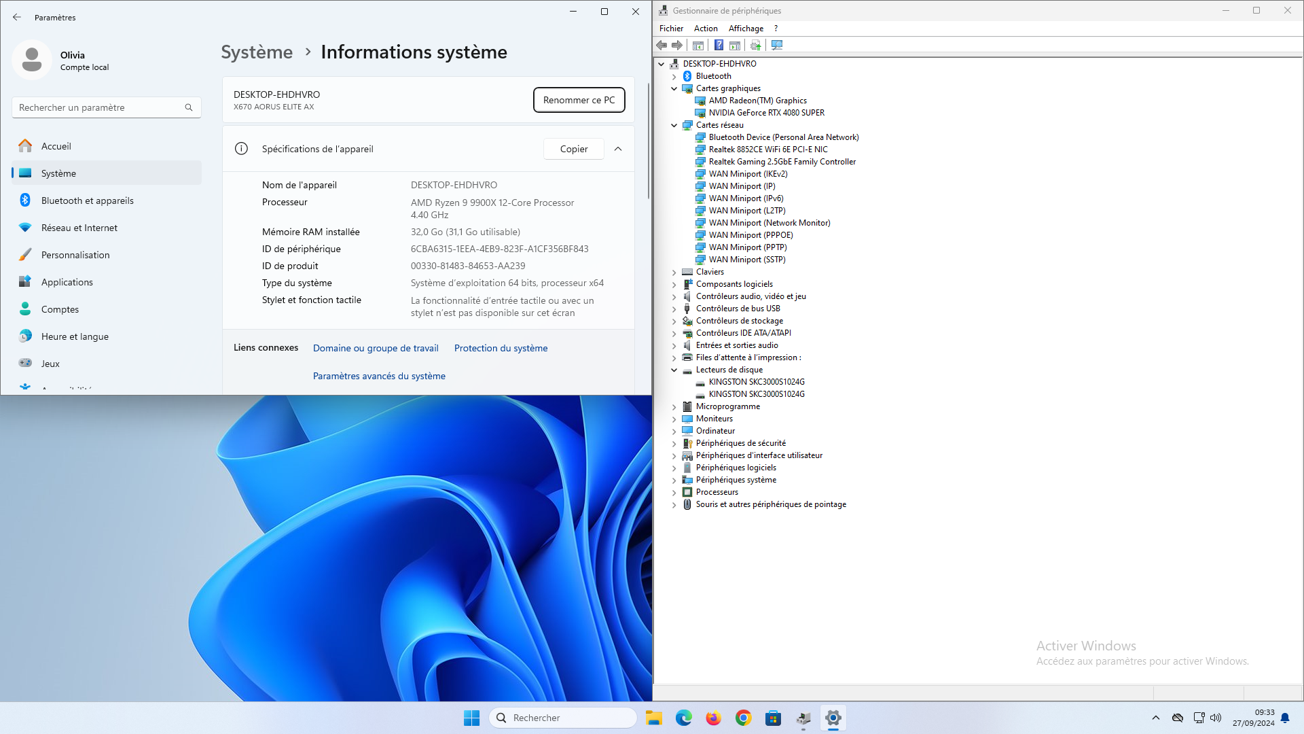Open Applications settings
The image size is (1304, 734).
coord(107,282)
